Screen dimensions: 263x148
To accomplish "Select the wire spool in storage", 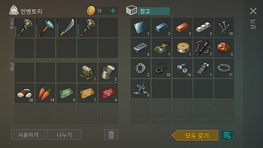I will 182,48.
